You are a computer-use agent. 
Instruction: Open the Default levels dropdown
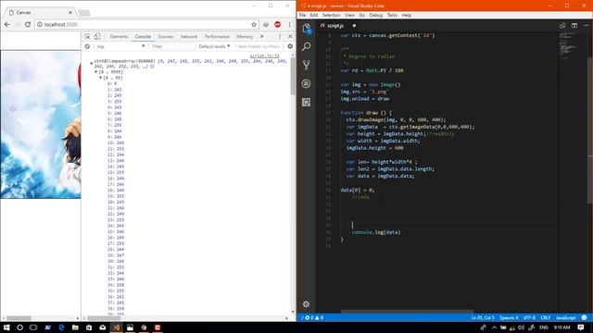[x=214, y=46]
